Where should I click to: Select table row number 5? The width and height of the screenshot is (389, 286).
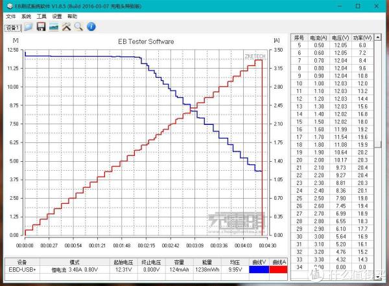click(x=332, y=45)
